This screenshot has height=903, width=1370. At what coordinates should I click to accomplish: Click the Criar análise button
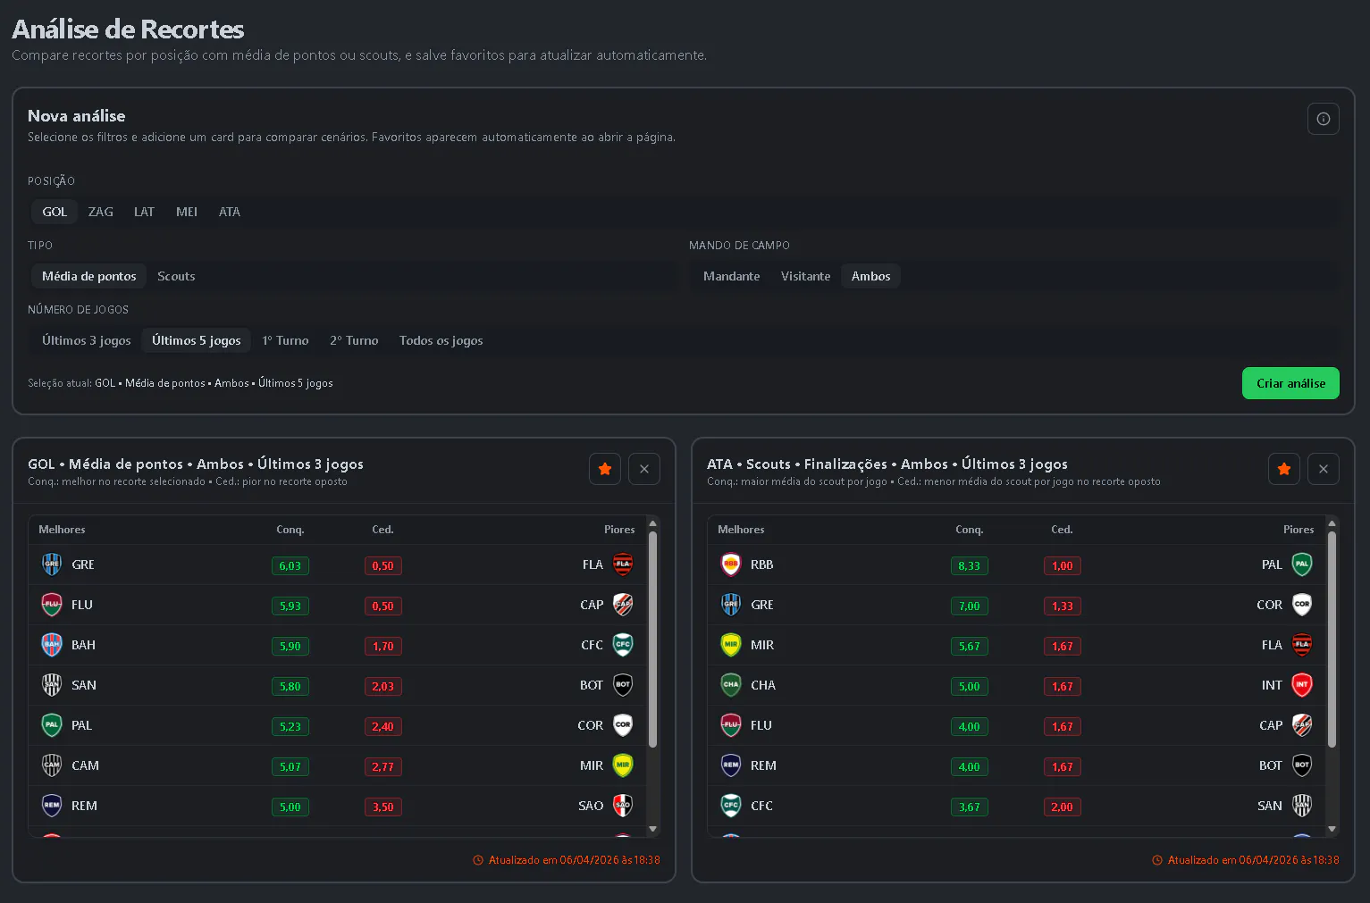(x=1290, y=383)
